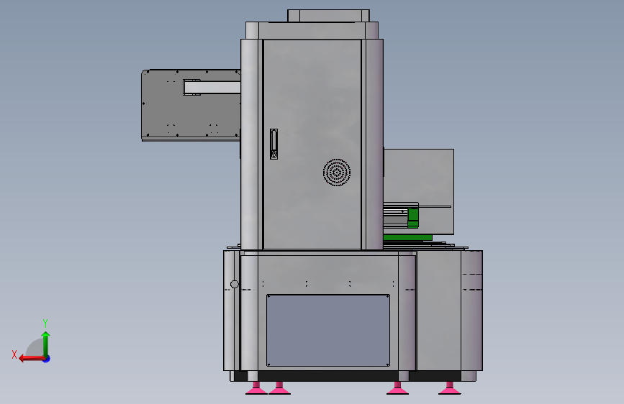Click the blue Z axis dot on the triad

click(47, 359)
